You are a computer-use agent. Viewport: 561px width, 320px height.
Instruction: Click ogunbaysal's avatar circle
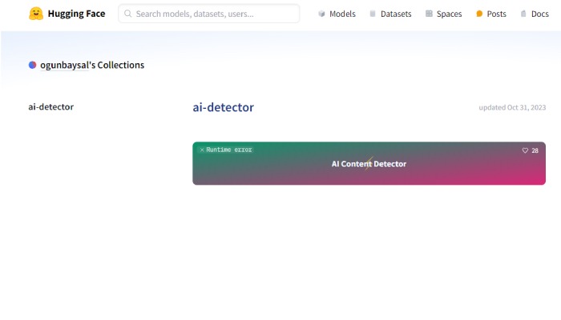(x=33, y=65)
